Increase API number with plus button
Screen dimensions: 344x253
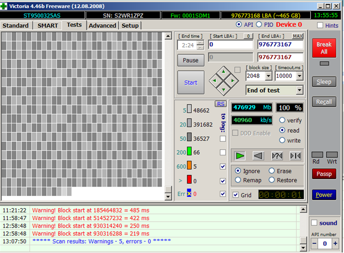point(335,244)
